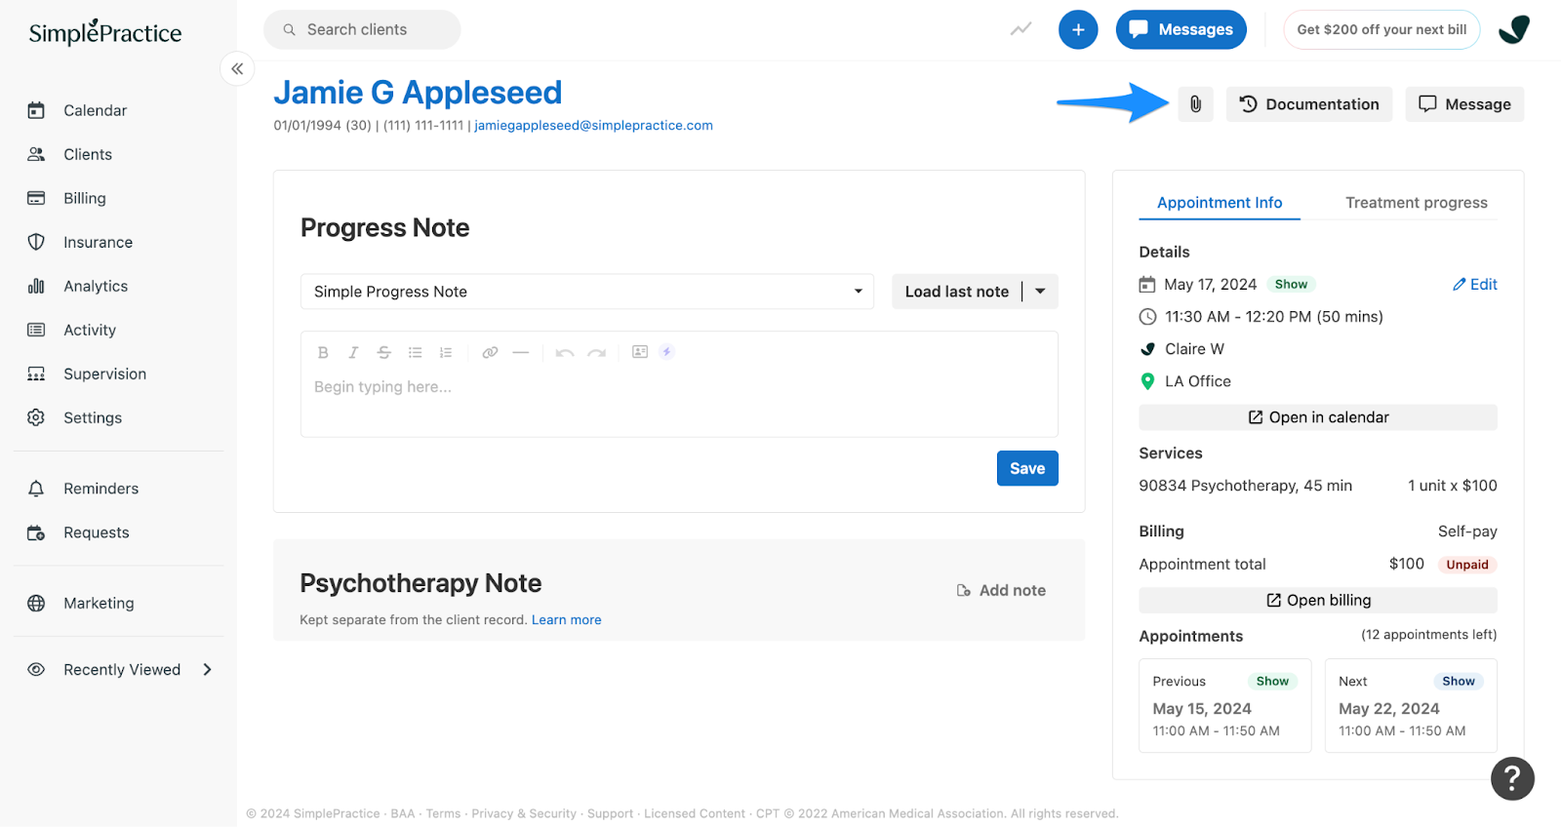Open Analytics in the sidebar
Viewport: 1561px width, 827px height.
point(96,286)
